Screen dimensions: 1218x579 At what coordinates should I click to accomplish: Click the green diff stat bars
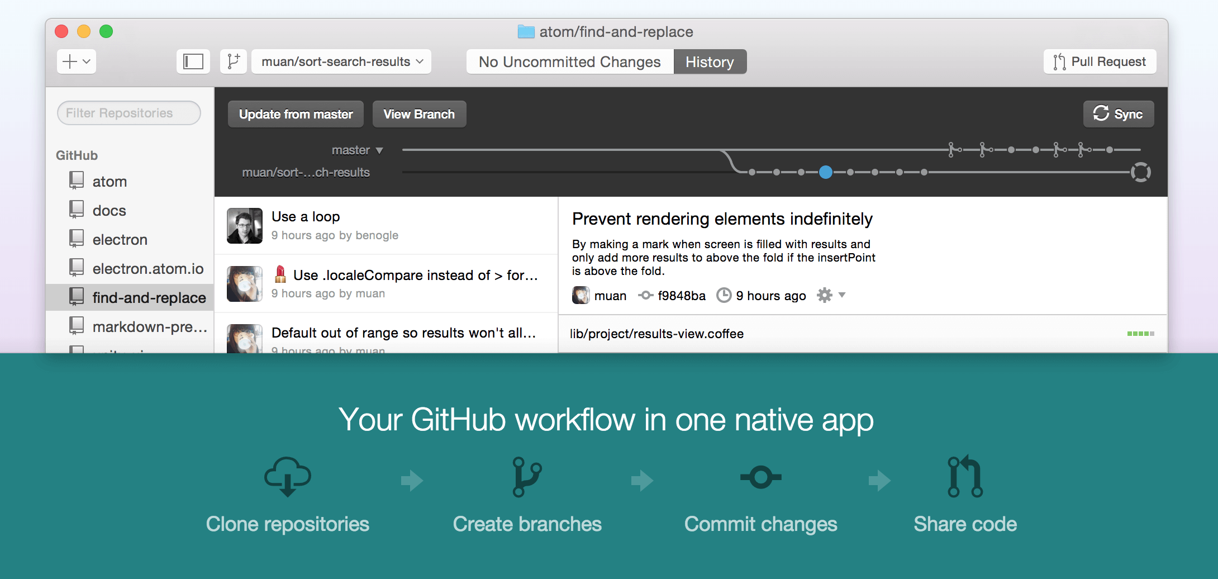coord(1141,334)
